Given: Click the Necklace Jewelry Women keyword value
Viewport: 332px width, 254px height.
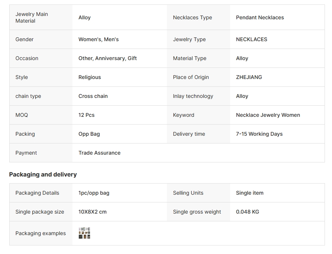Looking at the screenshot, I should 268,115.
